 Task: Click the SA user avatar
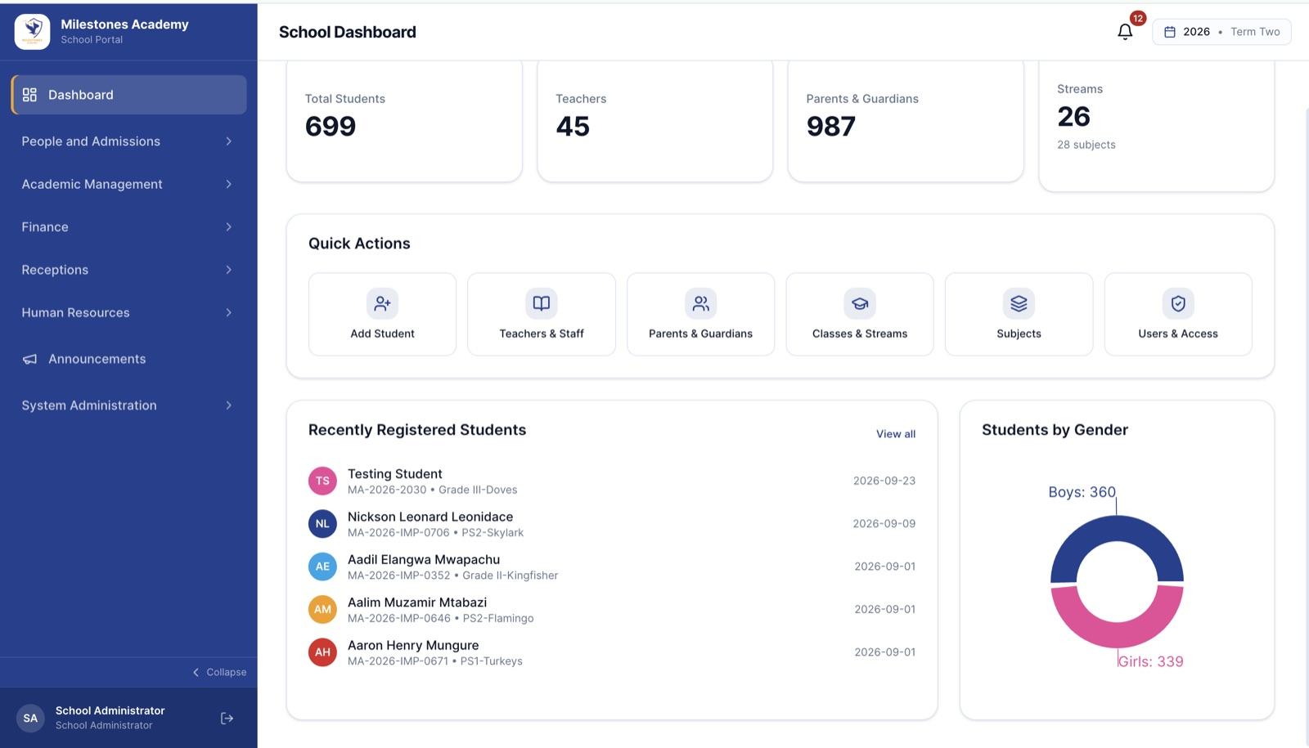pos(30,718)
